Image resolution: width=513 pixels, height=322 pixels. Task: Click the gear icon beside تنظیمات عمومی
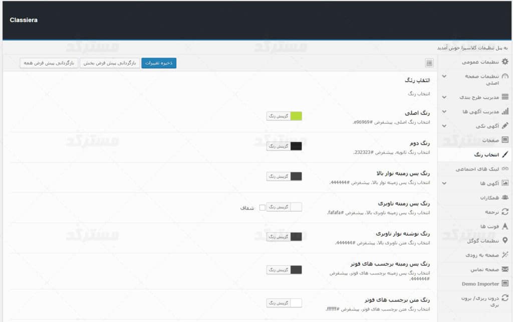tap(505, 62)
